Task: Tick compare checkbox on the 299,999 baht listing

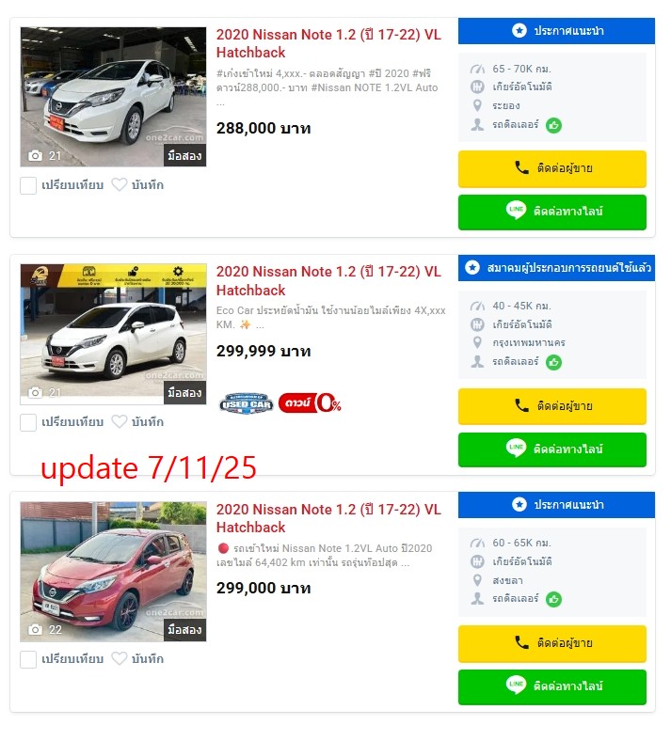Action: click(x=28, y=422)
